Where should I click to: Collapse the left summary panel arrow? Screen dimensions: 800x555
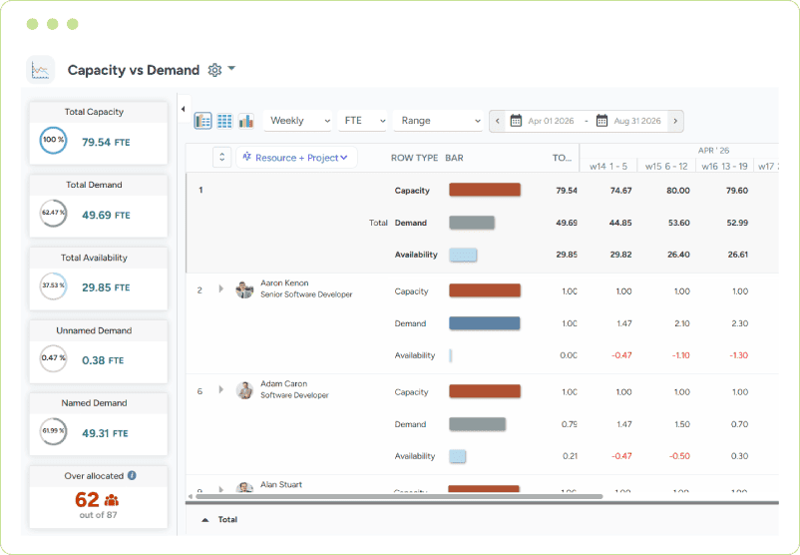(x=183, y=109)
